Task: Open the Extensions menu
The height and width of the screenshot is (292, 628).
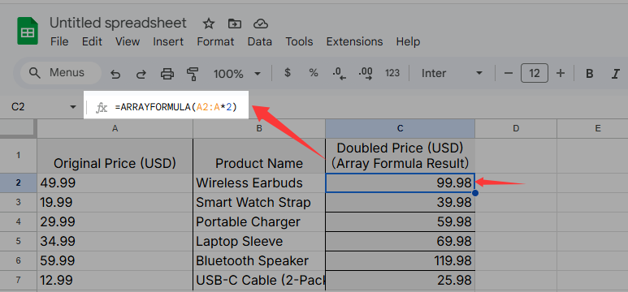Action: click(x=354, y=41)
